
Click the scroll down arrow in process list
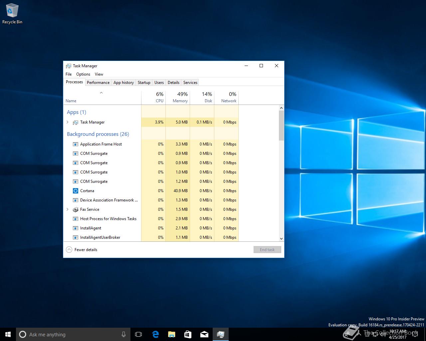point(282,238)
